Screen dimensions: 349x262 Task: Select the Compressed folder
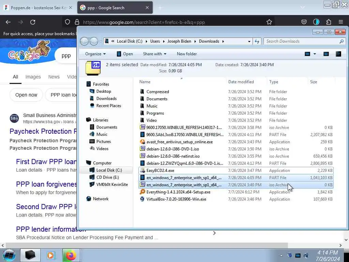pos(157,91)
